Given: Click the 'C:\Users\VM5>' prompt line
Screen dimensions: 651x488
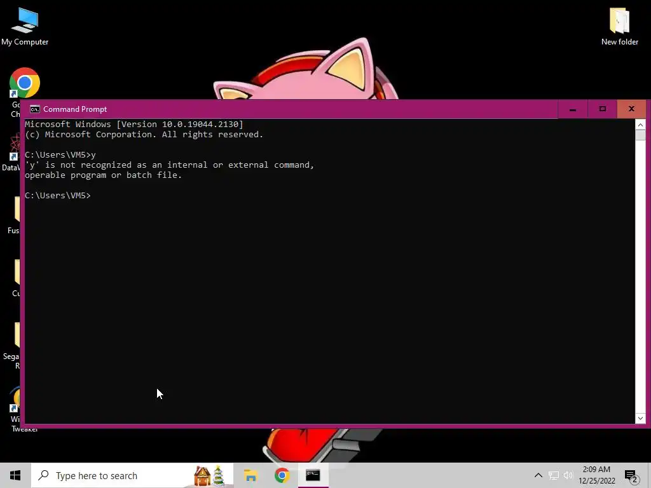Looking at the screenshot, I should coord(58,196).
